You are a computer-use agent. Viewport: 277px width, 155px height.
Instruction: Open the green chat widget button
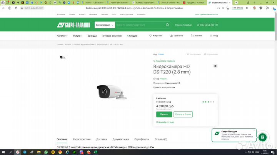tap(262, 137)
